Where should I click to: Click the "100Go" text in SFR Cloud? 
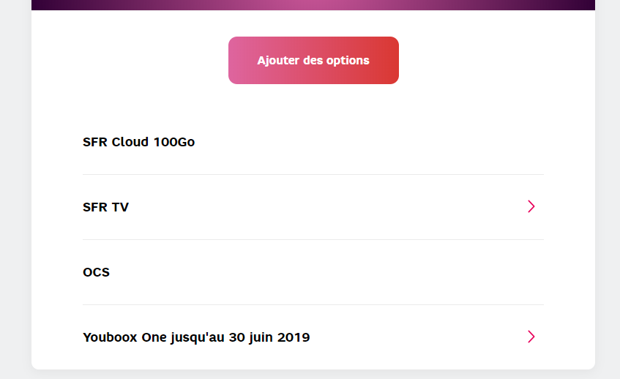coord(174,142)
